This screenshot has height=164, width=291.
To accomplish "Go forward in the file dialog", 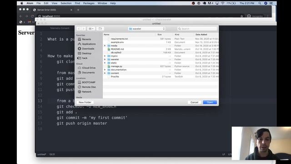I will tap(83, 29).
